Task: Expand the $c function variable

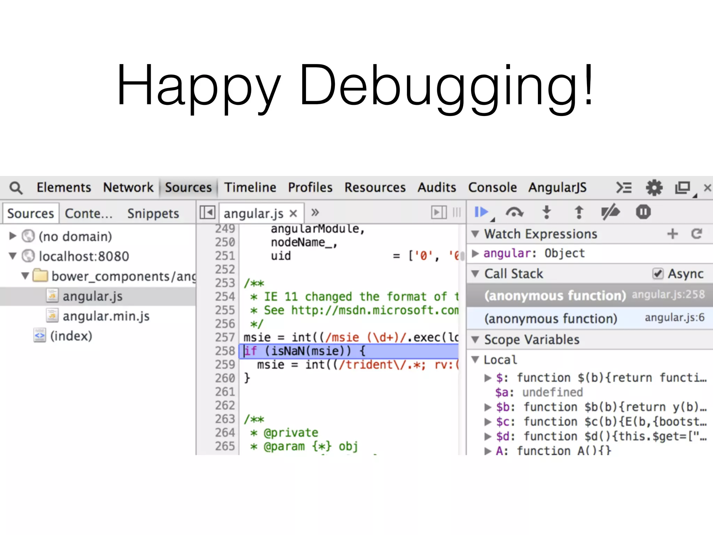Action: point(488,422)
